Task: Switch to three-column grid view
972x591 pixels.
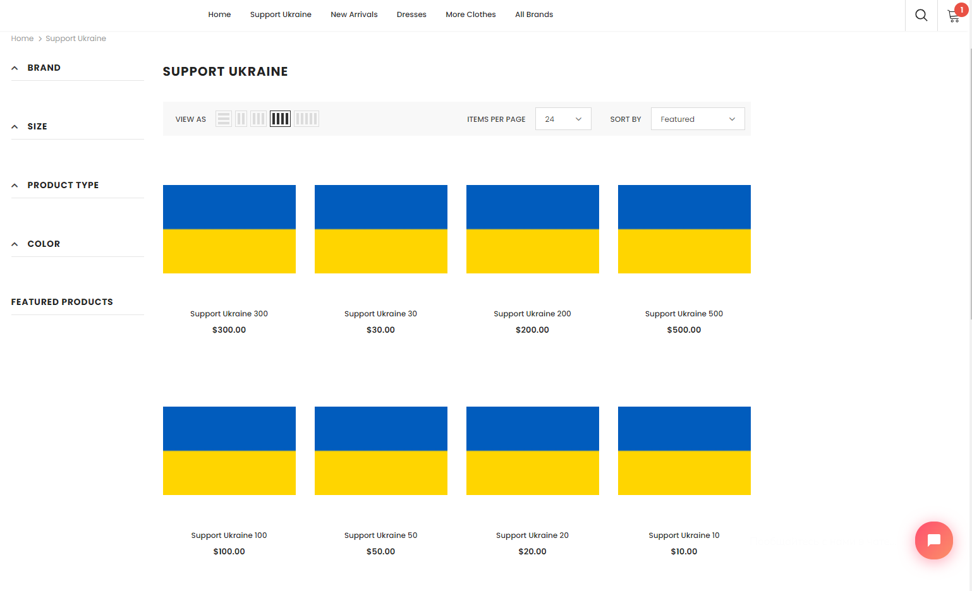Action: 258,119
